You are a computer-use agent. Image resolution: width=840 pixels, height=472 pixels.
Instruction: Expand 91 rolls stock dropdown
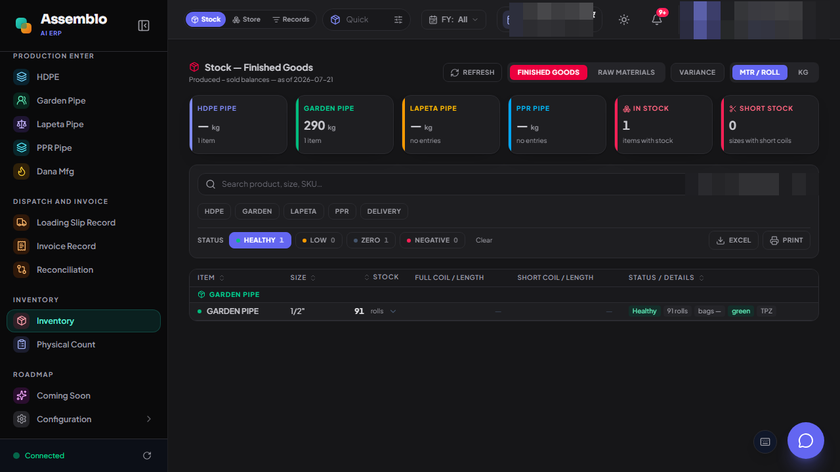pyautogui.click(x=393, y=311)
